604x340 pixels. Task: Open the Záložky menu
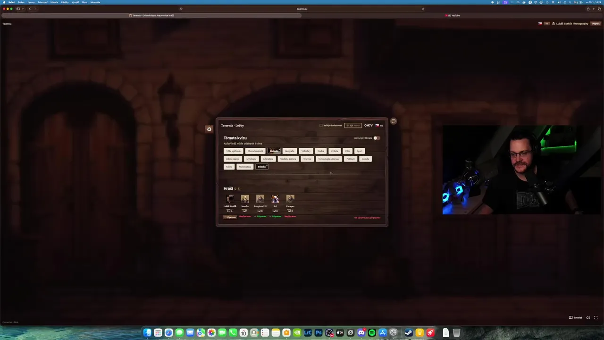[x=65, y=2]
